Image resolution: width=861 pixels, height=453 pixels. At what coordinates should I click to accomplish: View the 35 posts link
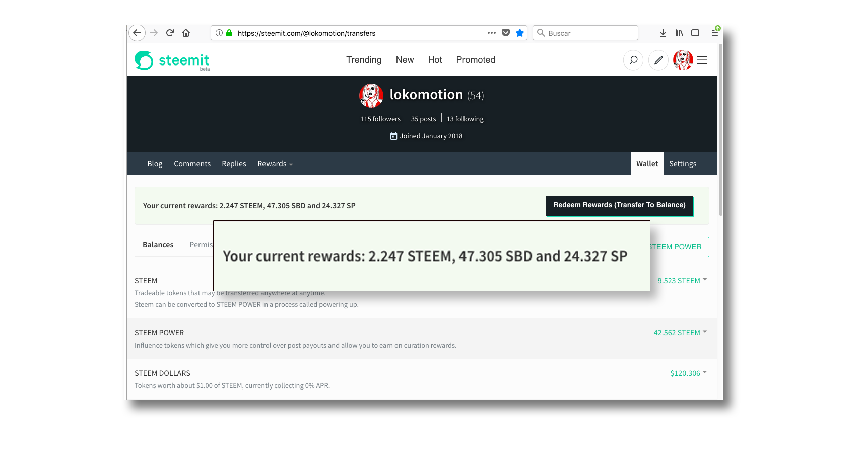pyautogui.click(x=423, y=119)
